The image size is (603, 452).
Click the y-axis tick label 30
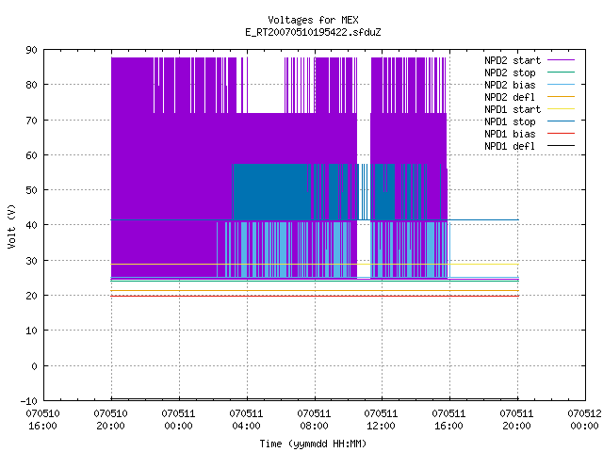[31, 261]
